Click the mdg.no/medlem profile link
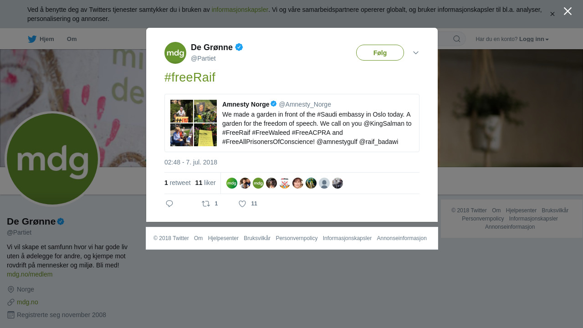 [x=30, y=274]
